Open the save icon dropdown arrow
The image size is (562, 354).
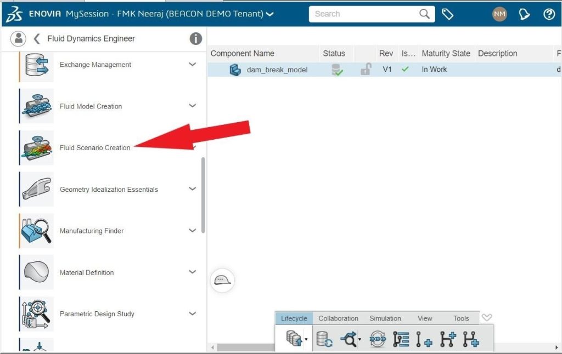pos(306,339)
